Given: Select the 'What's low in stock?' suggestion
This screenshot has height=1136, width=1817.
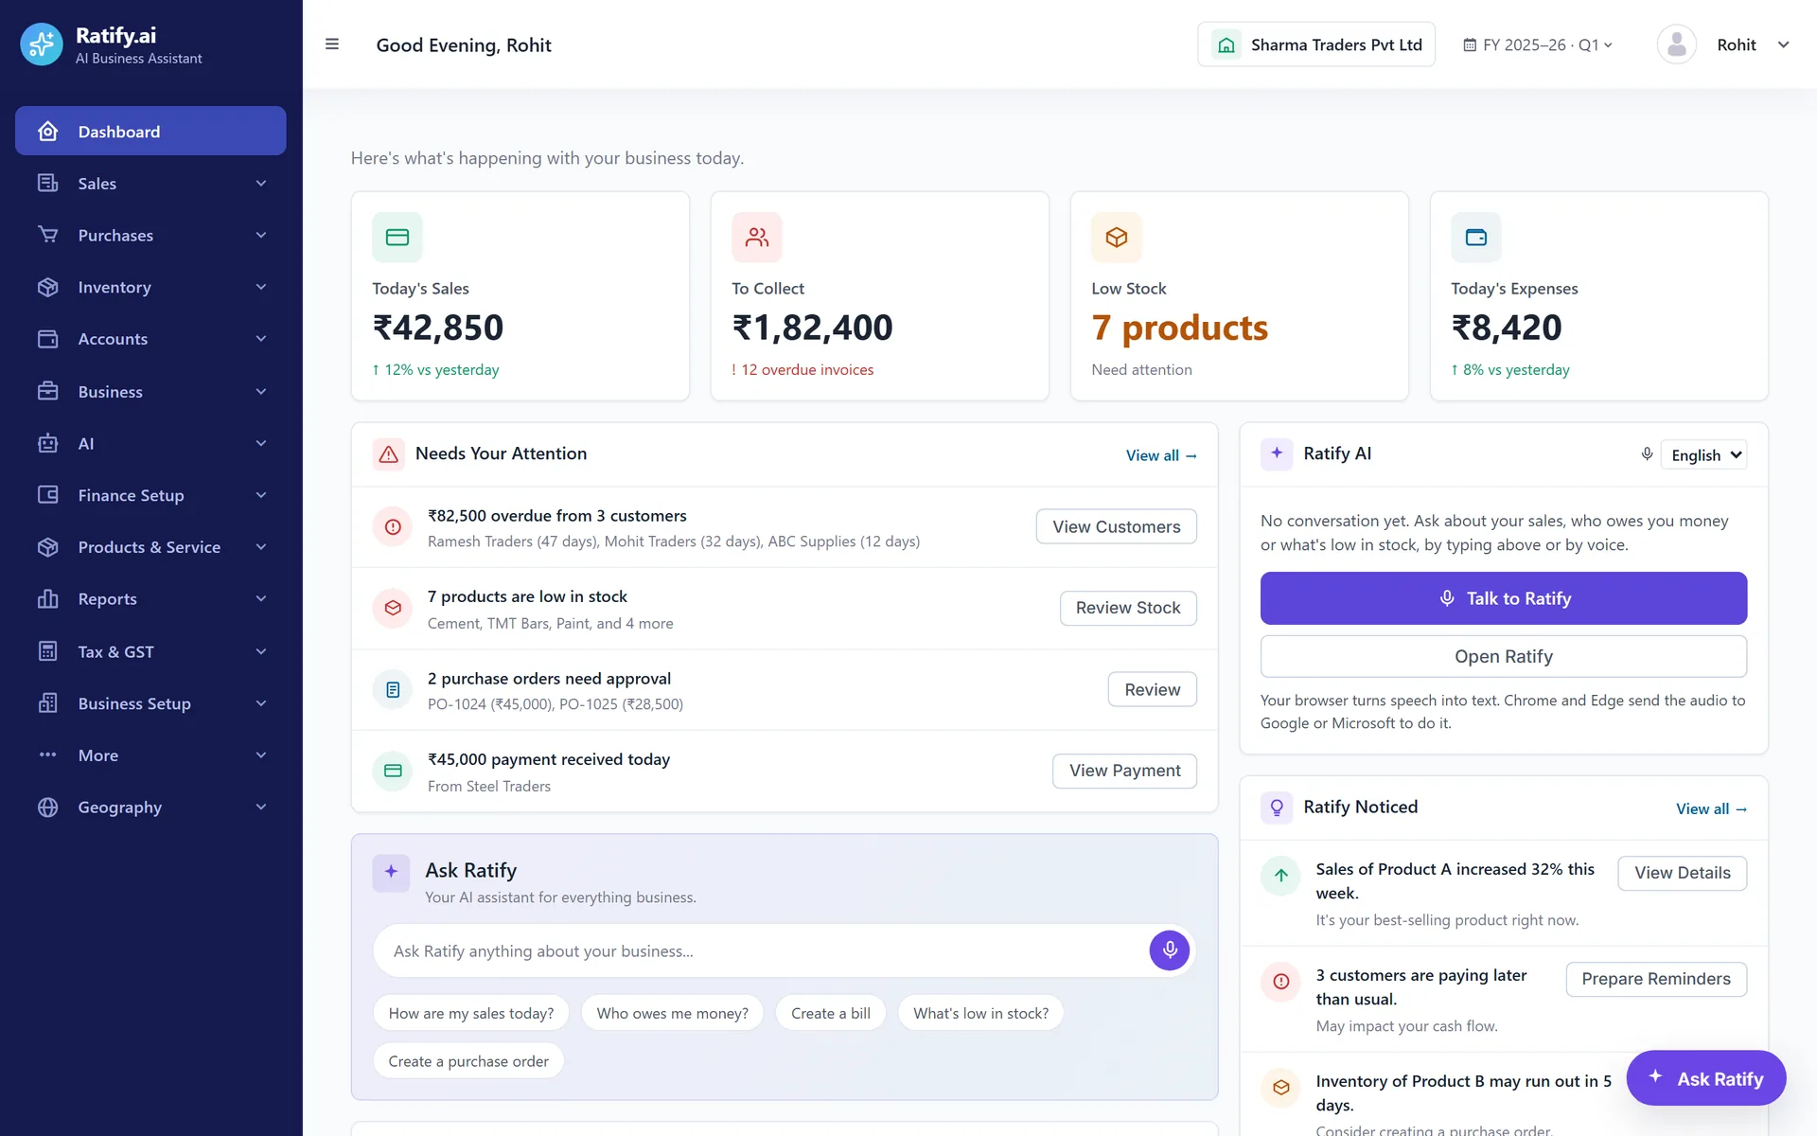Looking at the screenshot, I should coord(980,1013).
